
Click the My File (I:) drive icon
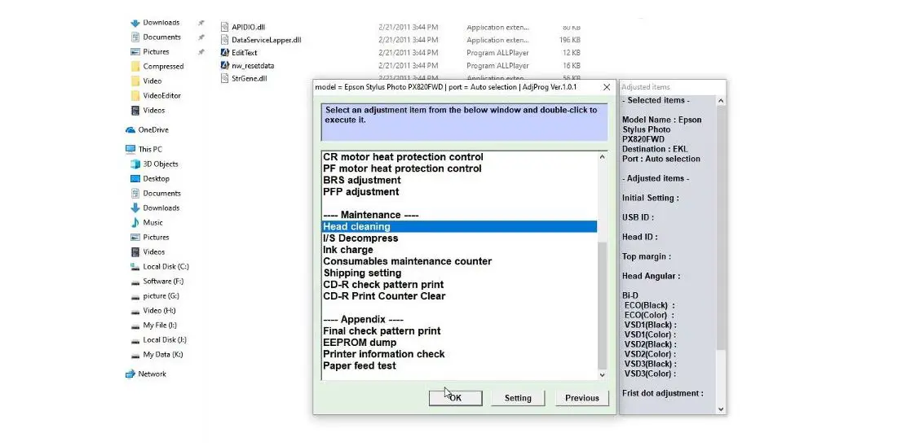[135, 326]
